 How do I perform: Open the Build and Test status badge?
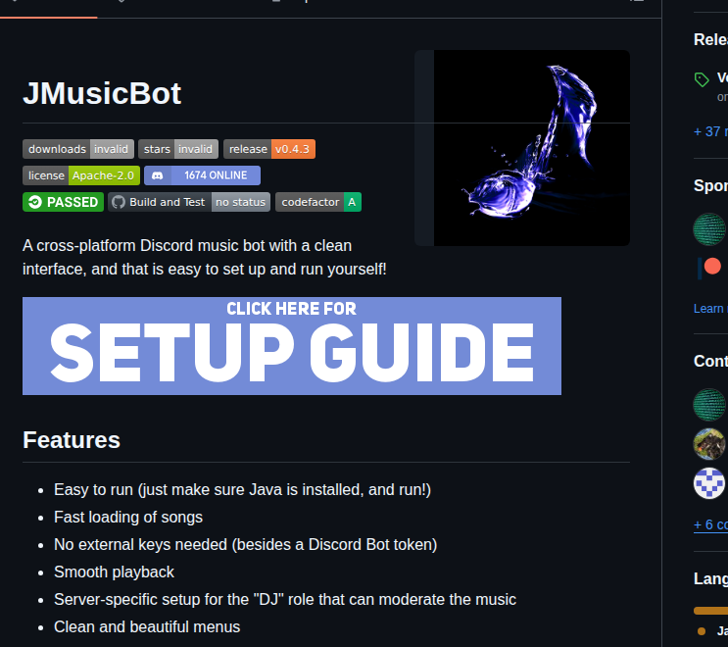[189, 202]
